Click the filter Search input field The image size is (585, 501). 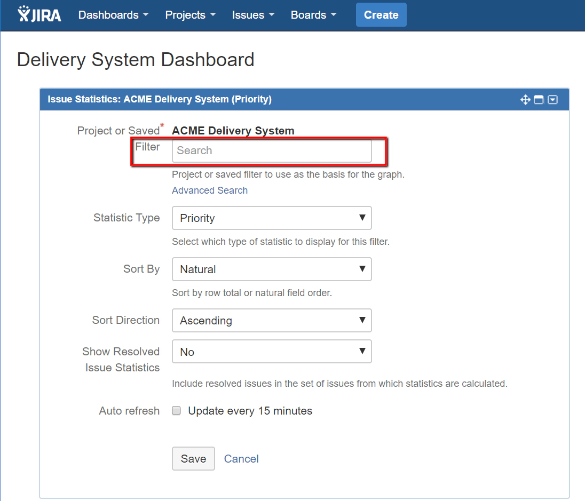coord(271,151)
